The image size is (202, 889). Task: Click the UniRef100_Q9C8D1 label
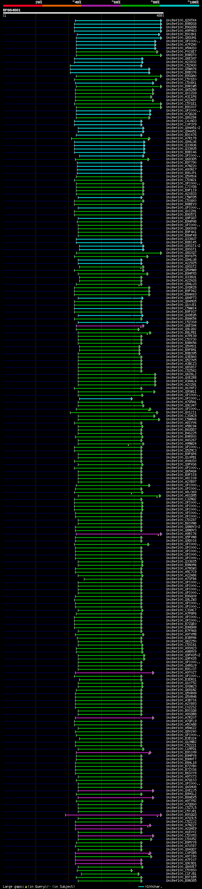click(x=181, y=863)
